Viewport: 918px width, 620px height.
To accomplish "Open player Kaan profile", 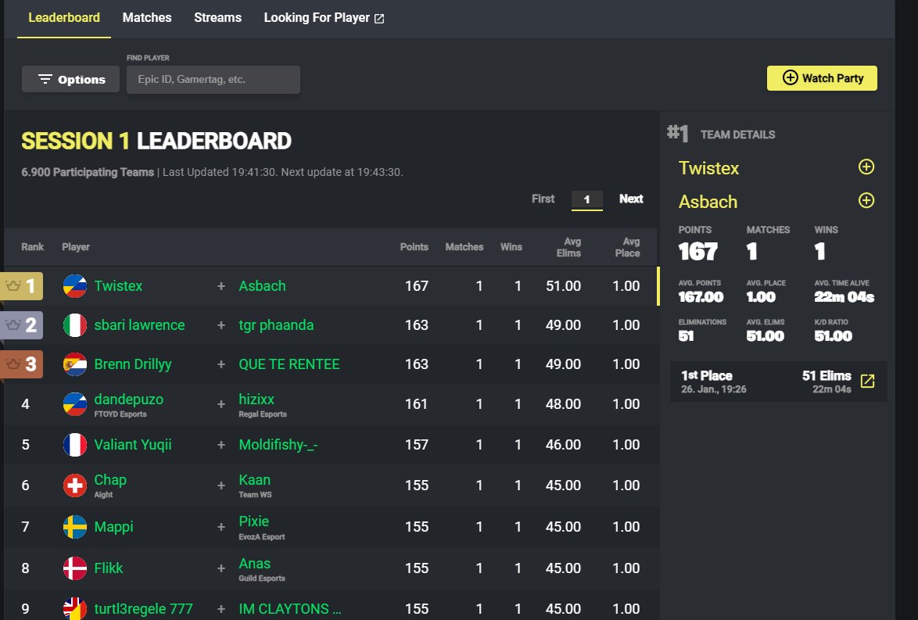I will pyautogui.click(x=255, y=480).
